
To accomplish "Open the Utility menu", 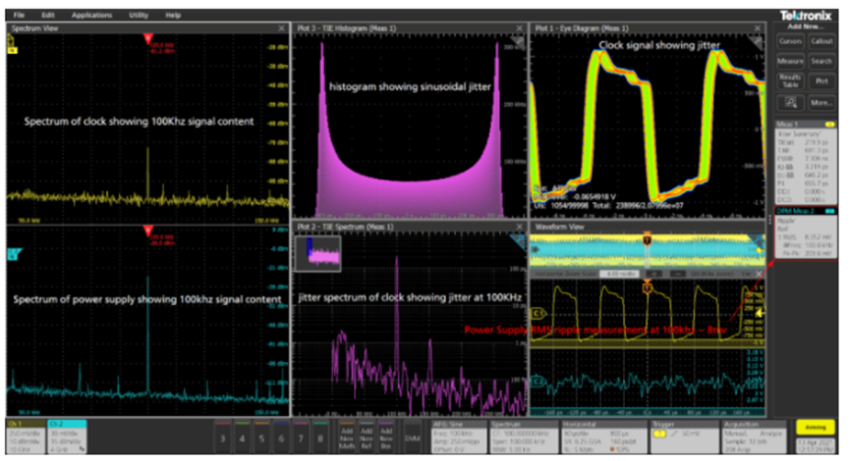I will [138, 16].
